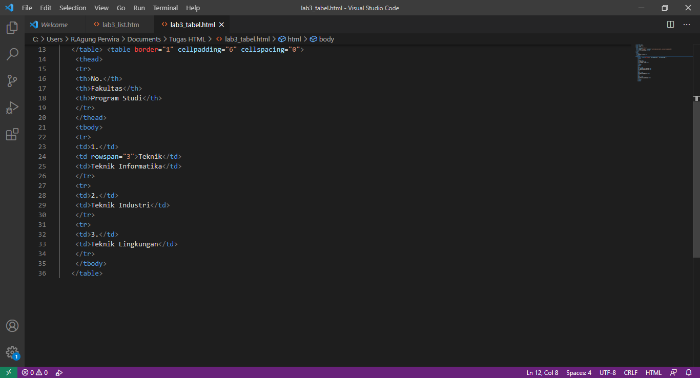
Task: Open the Explorer sidebar icon
Action: [x=12, y=28]
